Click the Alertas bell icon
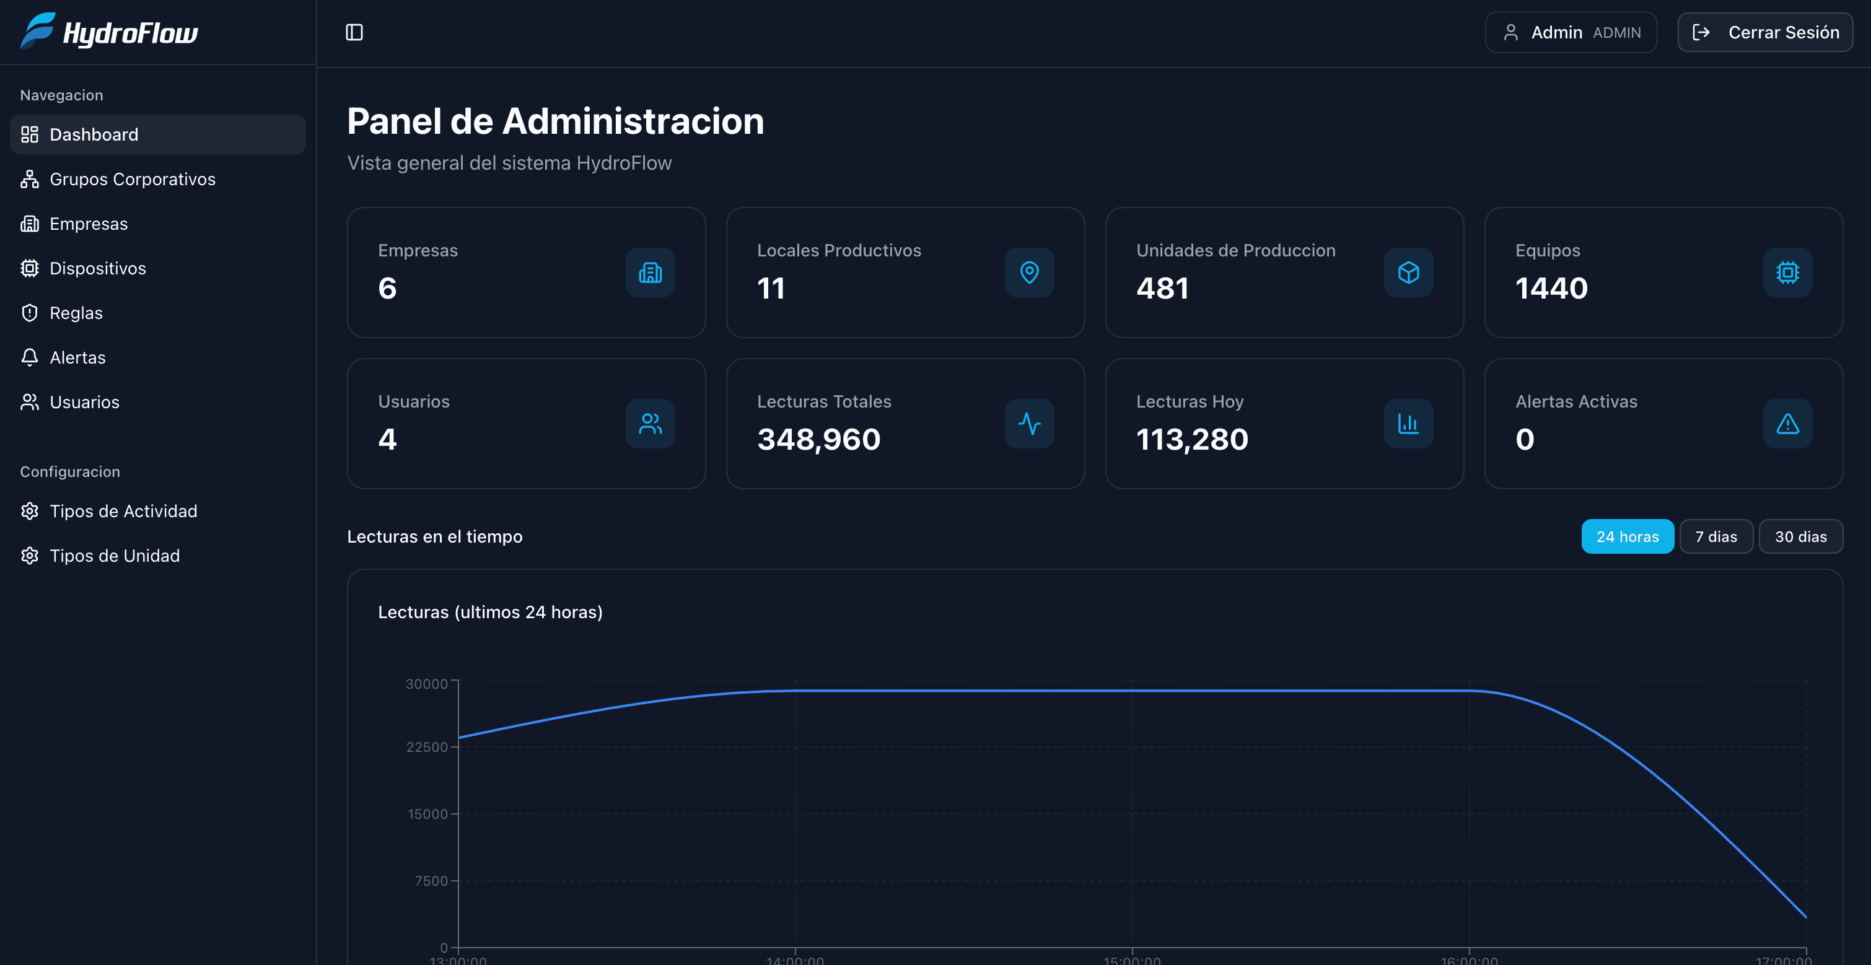Viewport: 1871px width, 965px height. (x=30, y=357)
